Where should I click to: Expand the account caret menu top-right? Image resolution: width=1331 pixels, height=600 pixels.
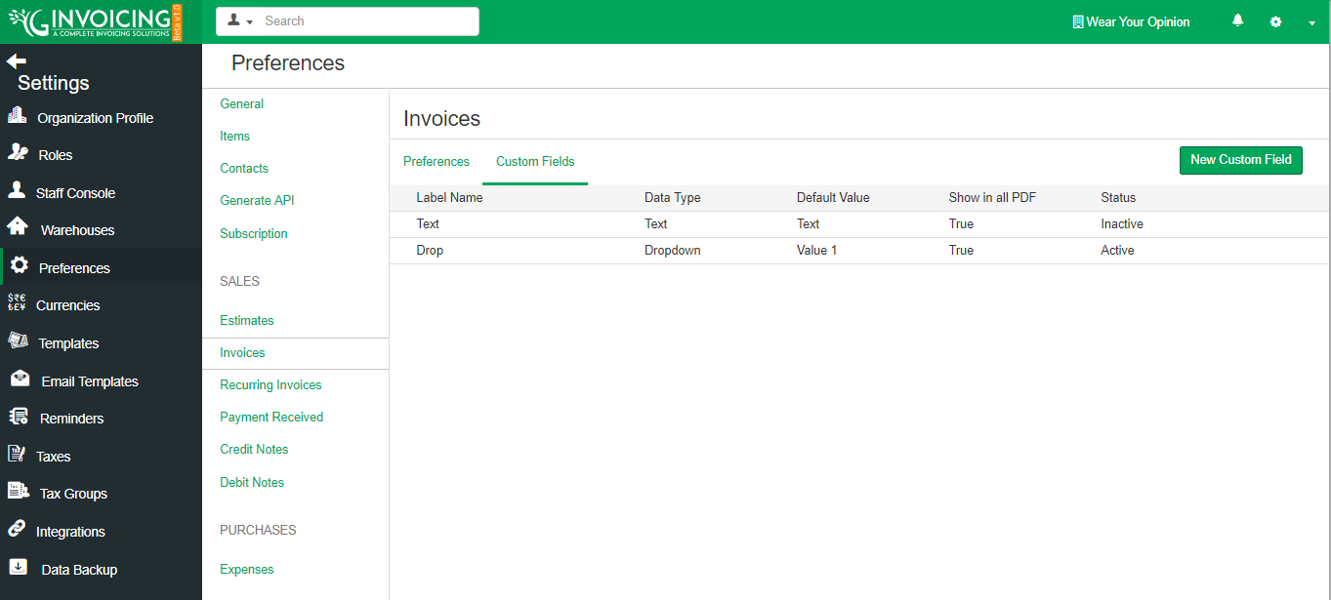1311,22
